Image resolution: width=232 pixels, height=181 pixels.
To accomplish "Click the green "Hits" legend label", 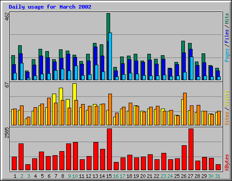I will [227, 19].
